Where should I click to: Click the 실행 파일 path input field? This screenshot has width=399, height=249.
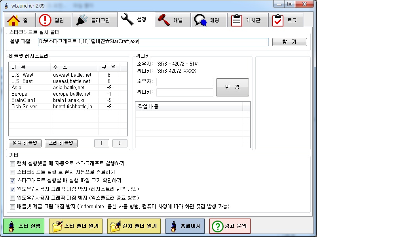(153, 42)
